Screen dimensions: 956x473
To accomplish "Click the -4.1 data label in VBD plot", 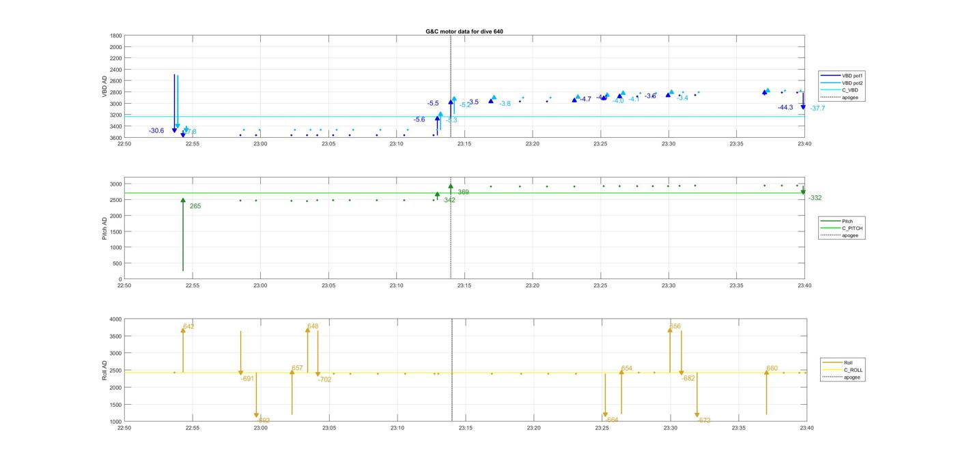I will (x=634, y=100).
